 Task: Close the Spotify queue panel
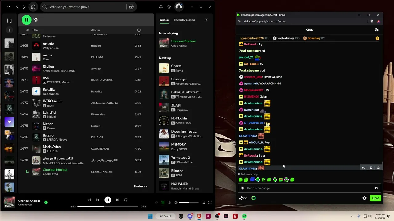click(207, 20)
